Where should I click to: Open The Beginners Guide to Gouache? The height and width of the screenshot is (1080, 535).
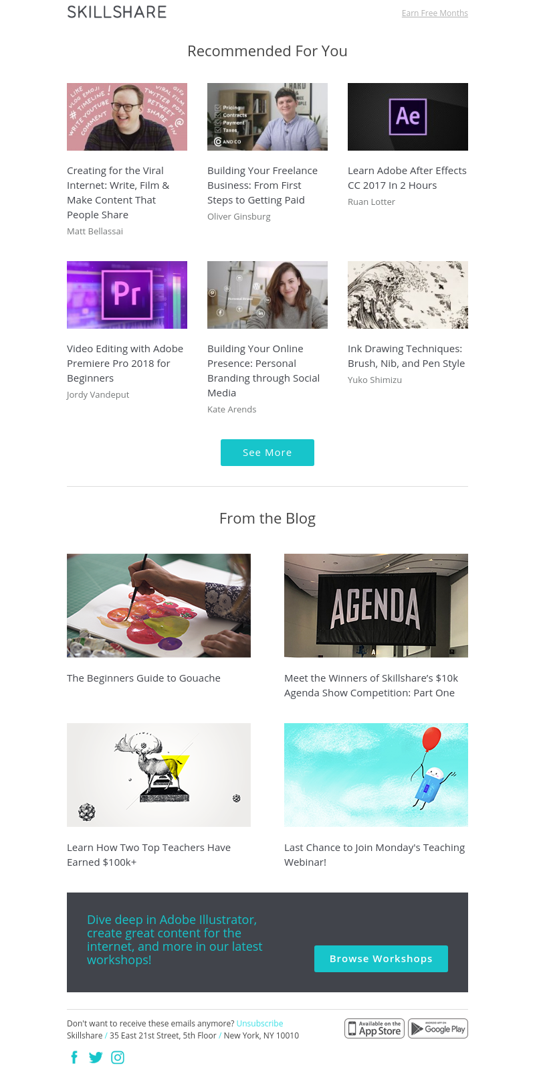click(x=144, y=678)
